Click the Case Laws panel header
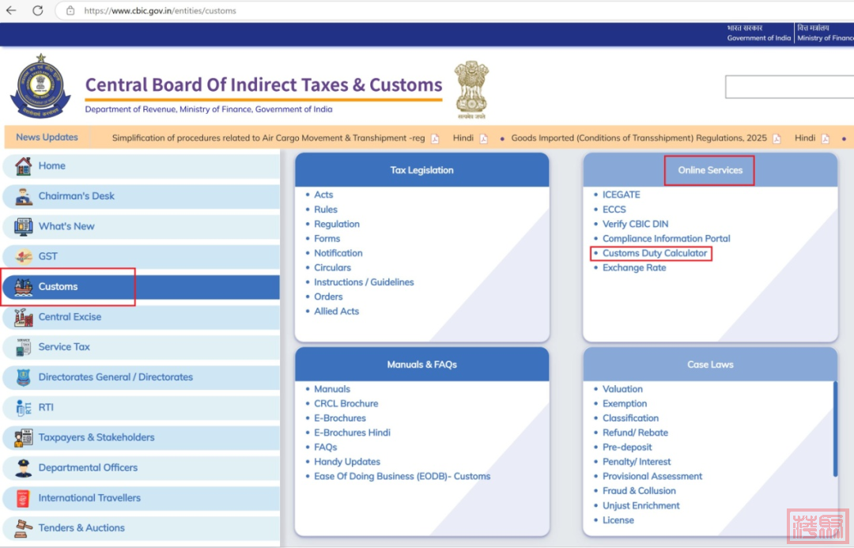This screenshot has height=548, width=854. (710, 365)
